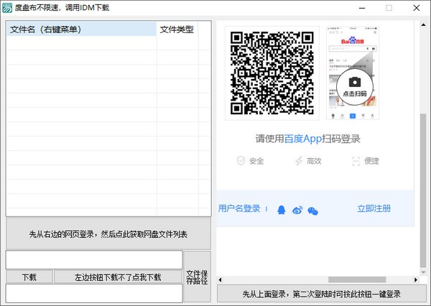Open the 立即注册 register link
The height and width of the screenshot is (306, 431).
click(374, 209)
